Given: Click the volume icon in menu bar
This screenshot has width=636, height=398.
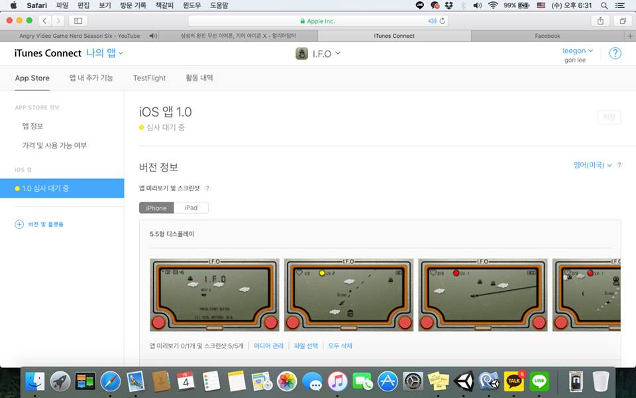Looking at the screenshot, I should point(478,5).
